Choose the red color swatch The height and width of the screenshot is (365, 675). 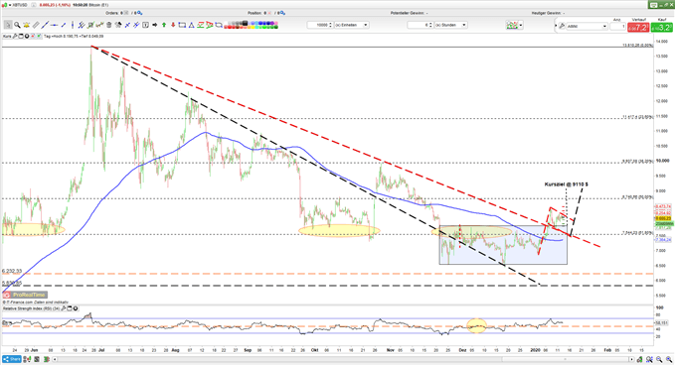(x=230, y=27)
